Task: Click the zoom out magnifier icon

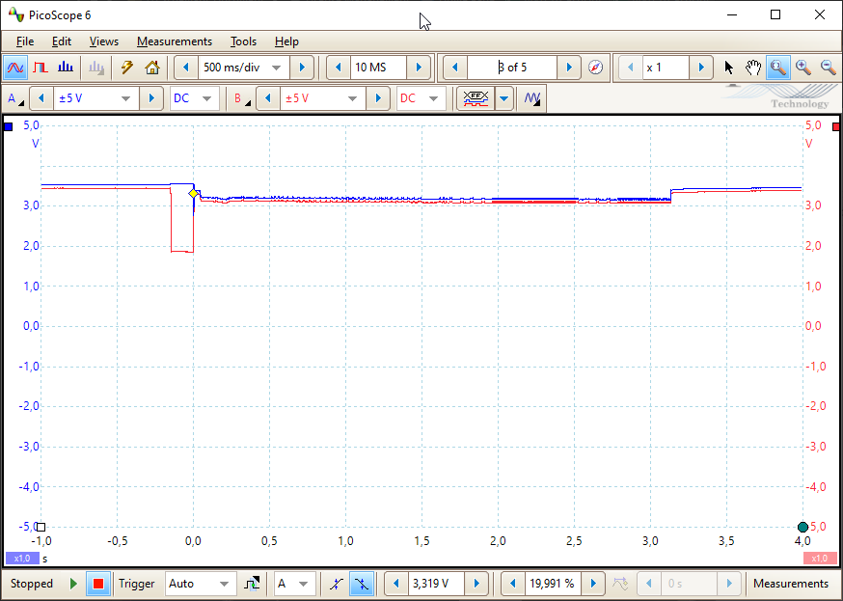Action: point(829,68)
